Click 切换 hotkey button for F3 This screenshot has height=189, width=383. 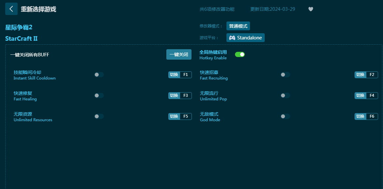pyautogui.click(x=174, y=95)
